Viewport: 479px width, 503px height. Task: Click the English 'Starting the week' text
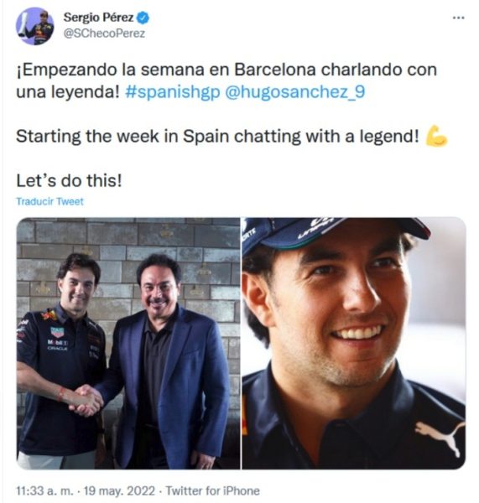click(217, 137)
